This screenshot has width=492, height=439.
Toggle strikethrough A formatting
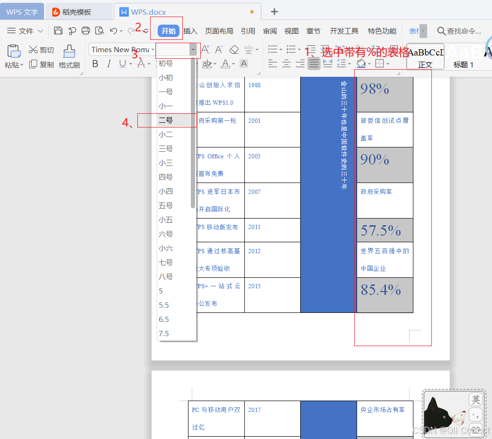tap(141, 64)
